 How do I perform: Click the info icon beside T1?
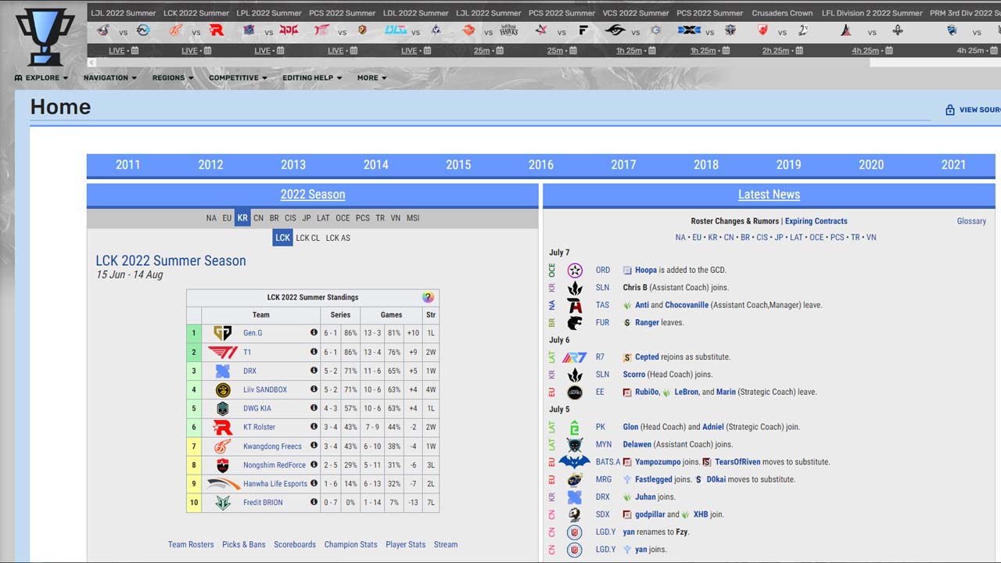pos(314,352)
